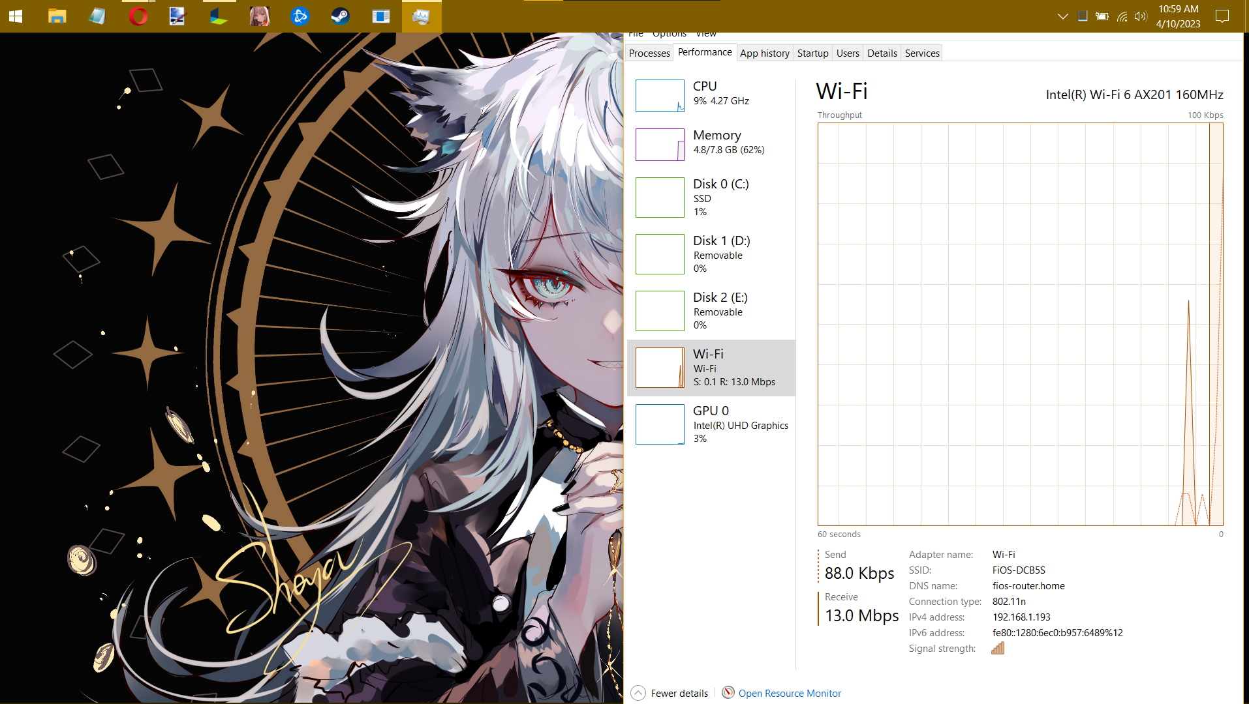Viewport: 1249px width, 704px height.
Task: Open File Explorer from the taskbar
Action: (x=57, y=16)
